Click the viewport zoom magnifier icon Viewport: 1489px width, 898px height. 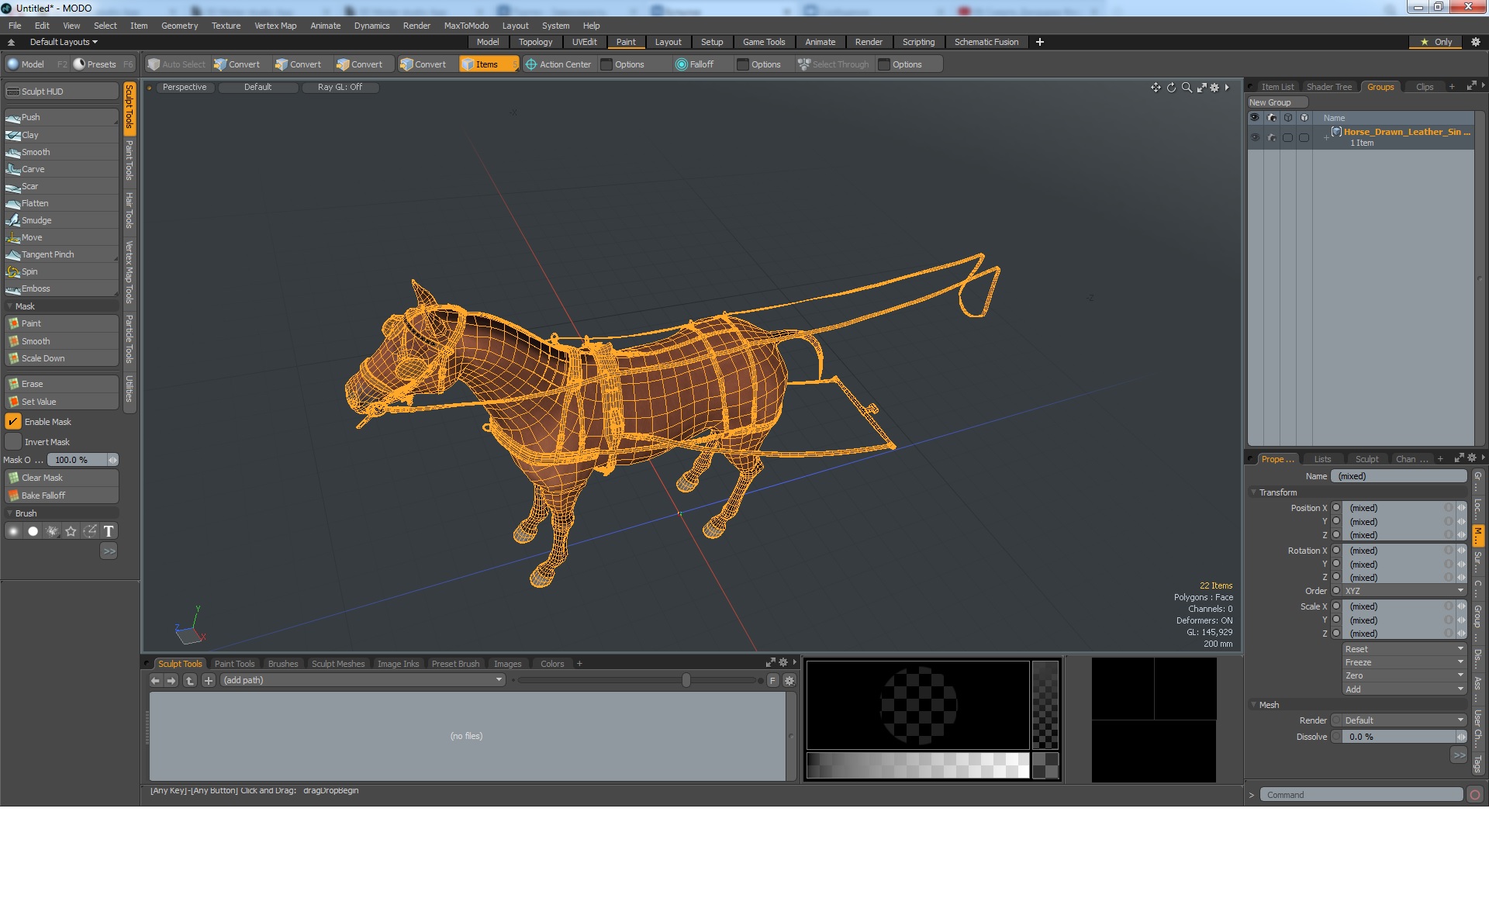pyautogui.click(x=1187, y=88)
